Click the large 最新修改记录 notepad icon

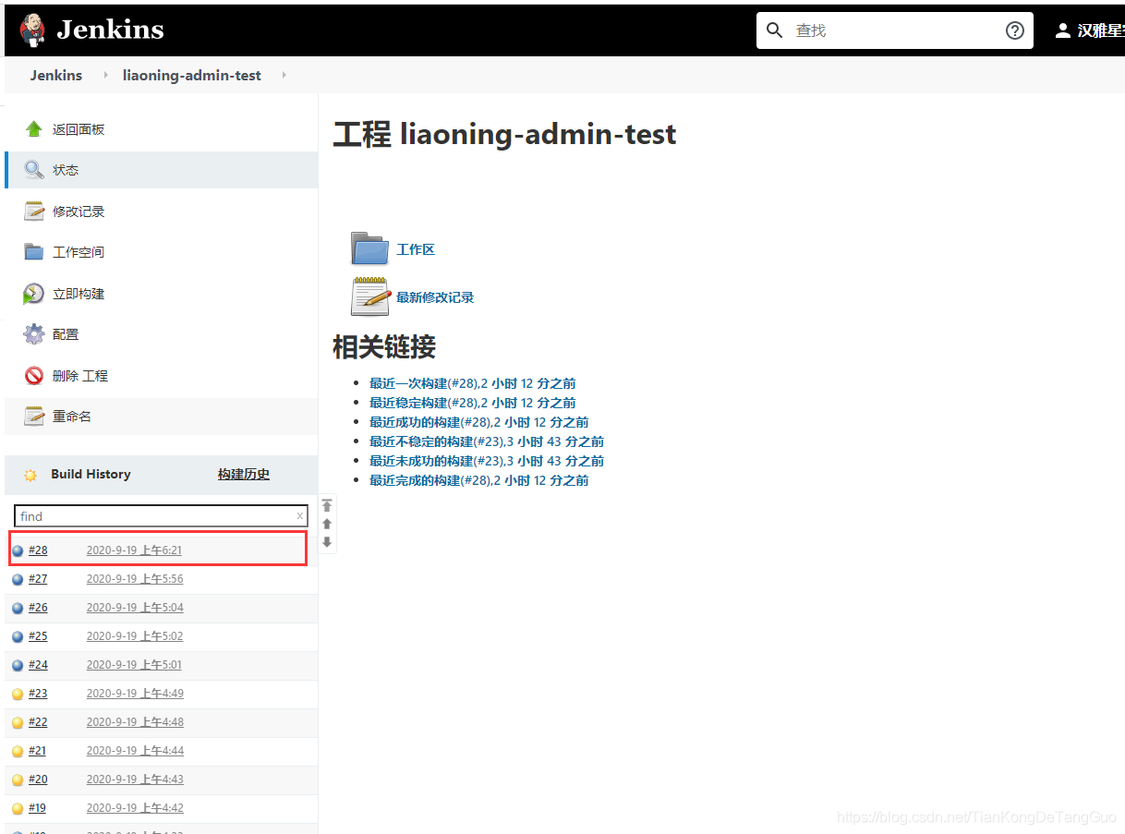370,296
